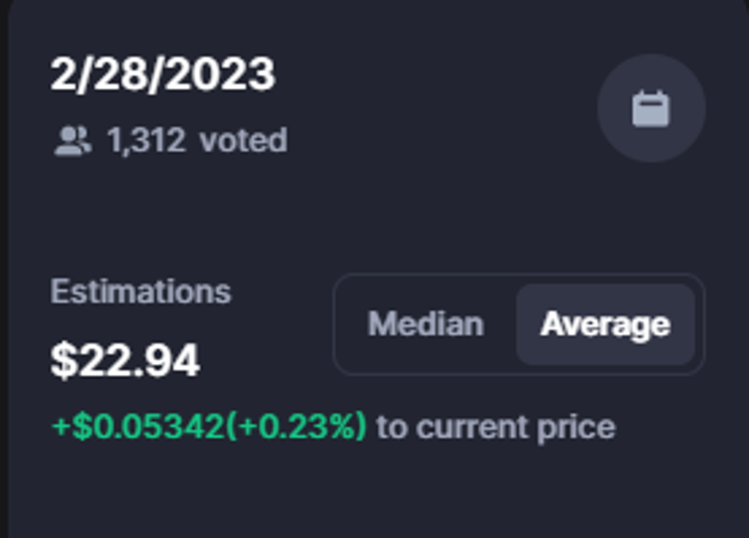
Task: Click the "to current price" text
Action: pos(495,426)
